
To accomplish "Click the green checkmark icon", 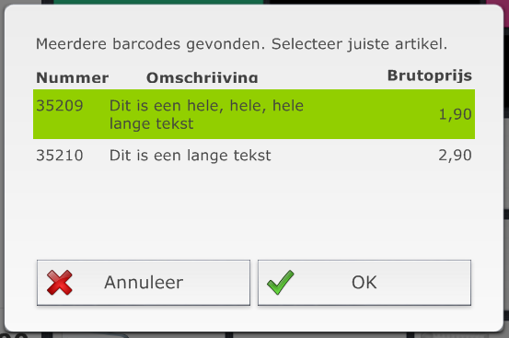I will (x=281, y=283).
